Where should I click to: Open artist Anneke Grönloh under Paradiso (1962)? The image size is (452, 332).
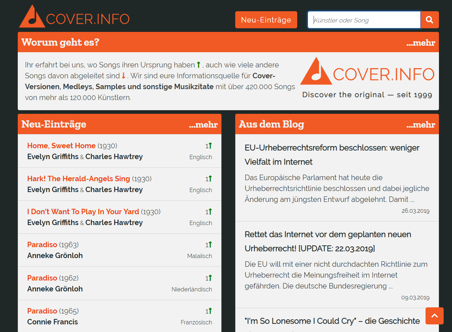(x=55, y=289)
